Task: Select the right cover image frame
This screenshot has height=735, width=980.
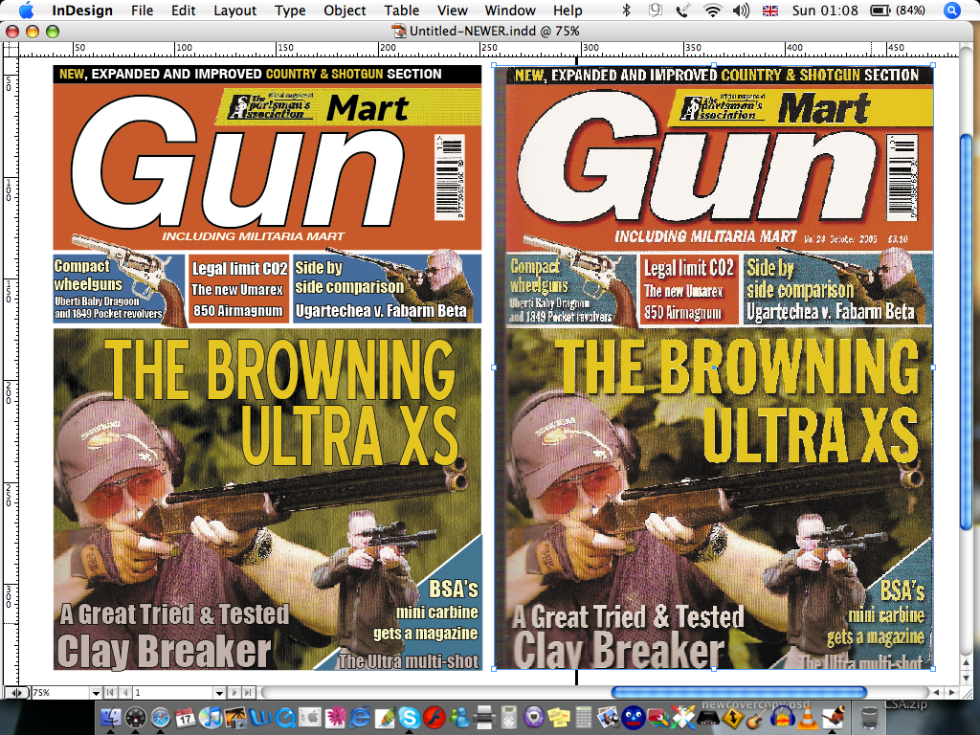Action: coord(714,367)
